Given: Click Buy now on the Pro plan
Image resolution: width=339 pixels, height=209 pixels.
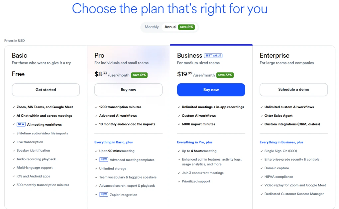Looking at the screenshot, I should coord(128,90).
